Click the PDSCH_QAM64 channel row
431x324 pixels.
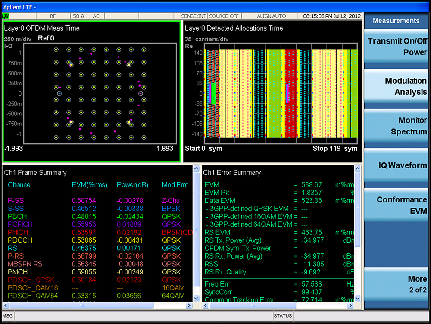[x=33, y=296]
